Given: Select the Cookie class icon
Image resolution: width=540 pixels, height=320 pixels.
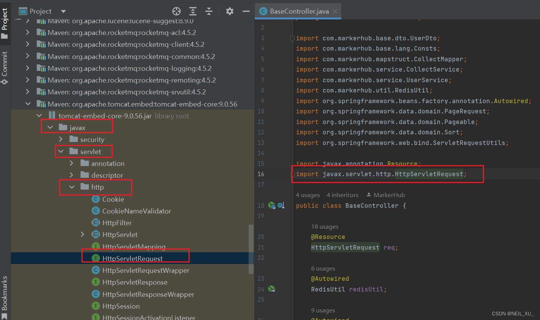Looking at the screenshot, I should [96, 199].
